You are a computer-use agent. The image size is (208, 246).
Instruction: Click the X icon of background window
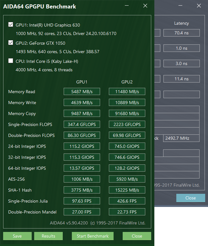pyautogui.click(x=199, y=6)
